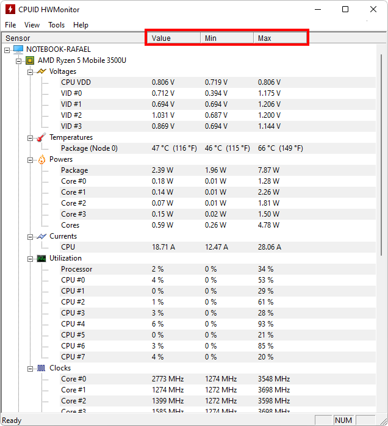Screen dimensions: 388x426
Task: Click the Clocks waveform icon
Action: coord(41,368)
